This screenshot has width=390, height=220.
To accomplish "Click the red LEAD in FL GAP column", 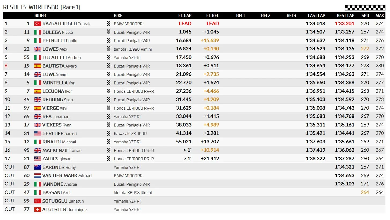I will [185, 24].
